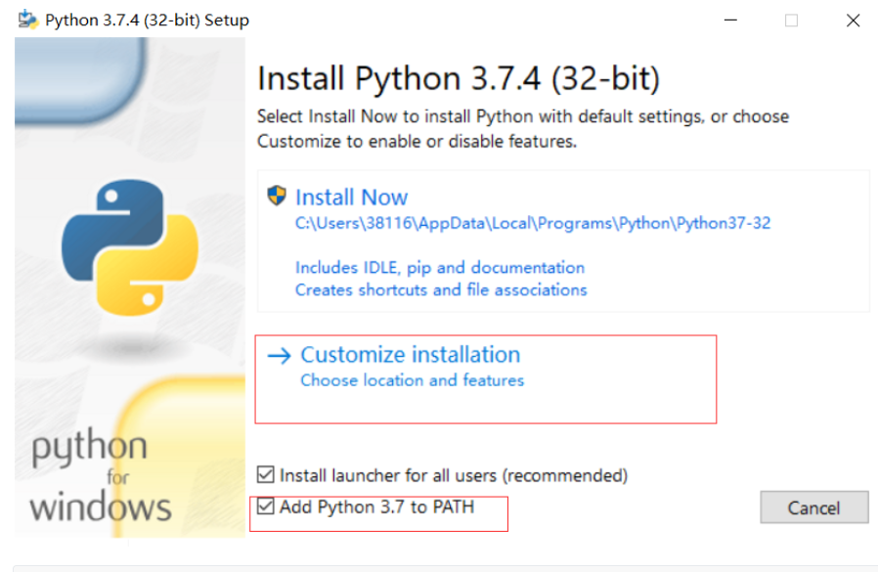Toggle Add Python 3.7 to PATH checkbox

pyautogui.click(x=265, y=506)
